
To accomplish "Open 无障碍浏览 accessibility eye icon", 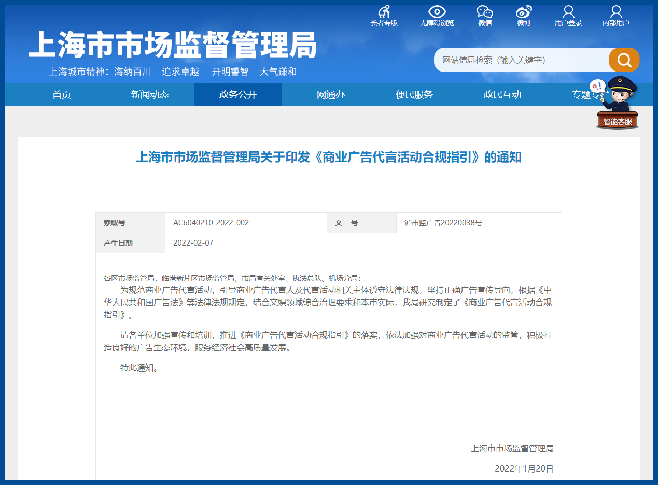I will point(437,12).
